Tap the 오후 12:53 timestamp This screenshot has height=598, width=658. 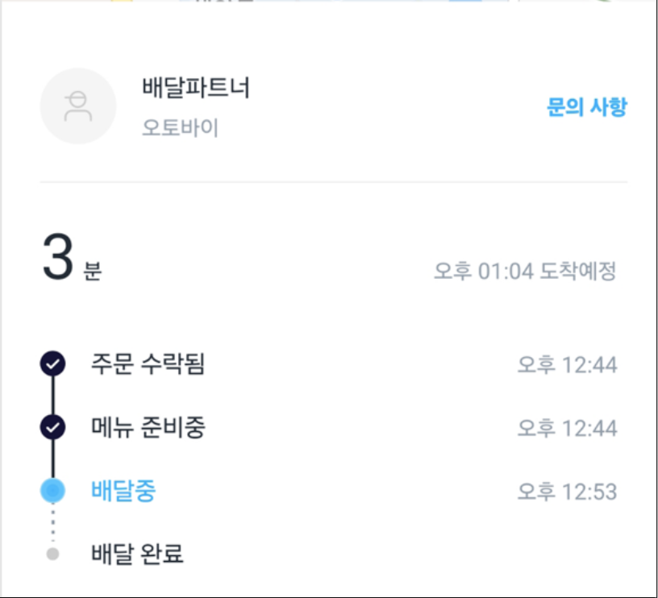click(x=567, y=491)
